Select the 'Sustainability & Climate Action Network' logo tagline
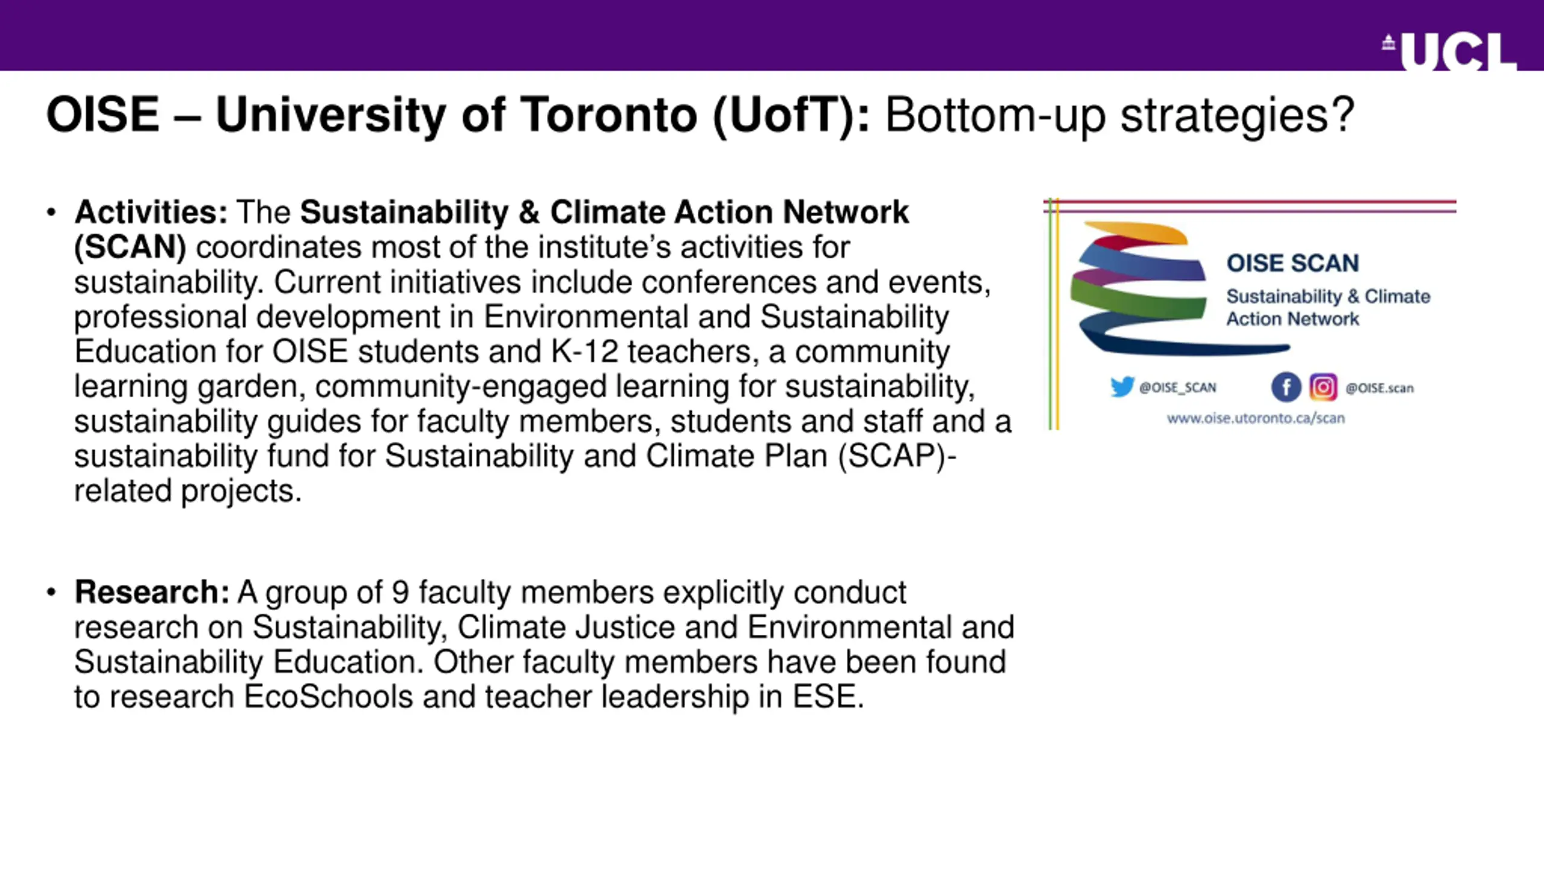 pyautogui.click(x=1327, y=307)
